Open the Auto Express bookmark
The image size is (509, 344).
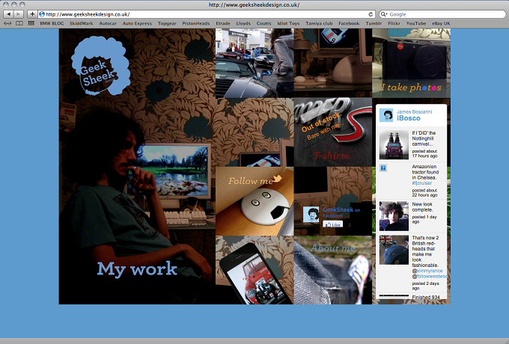137,23
